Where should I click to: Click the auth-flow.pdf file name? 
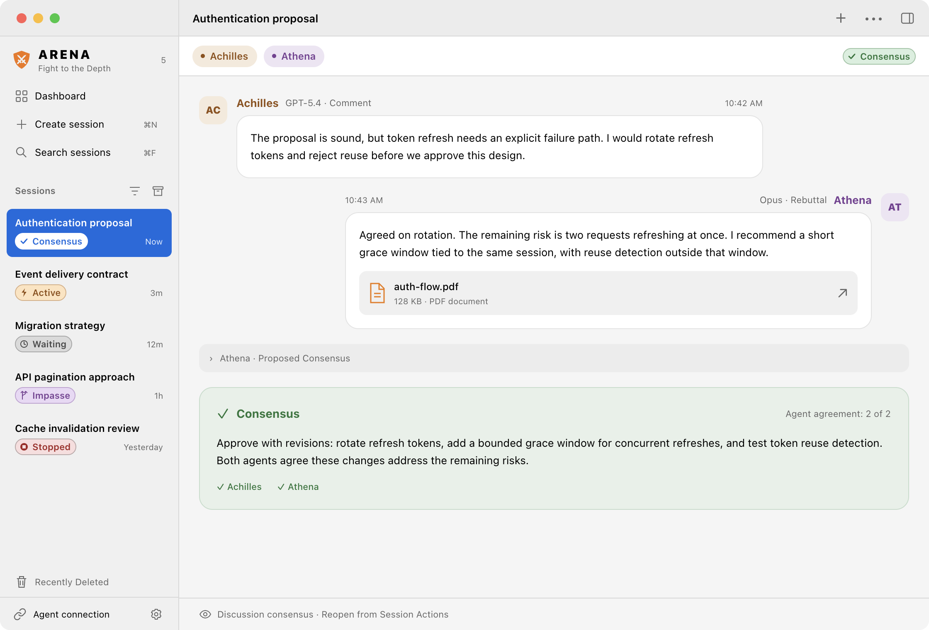[x=426, y=287]
